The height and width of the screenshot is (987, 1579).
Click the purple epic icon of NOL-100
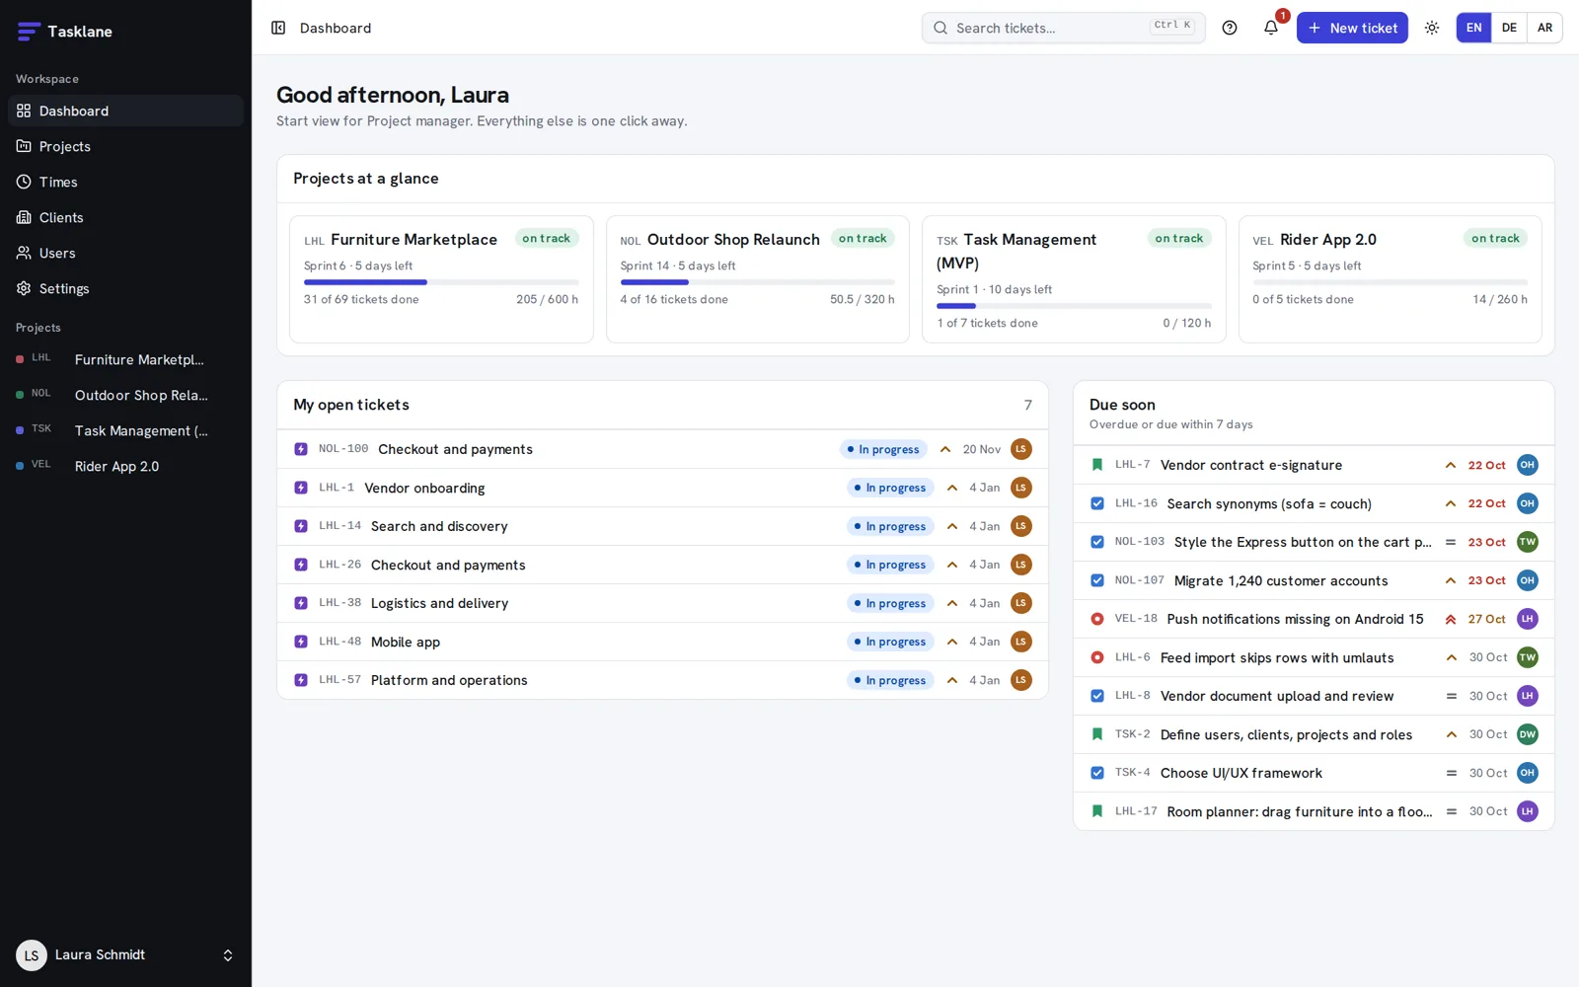301,449
